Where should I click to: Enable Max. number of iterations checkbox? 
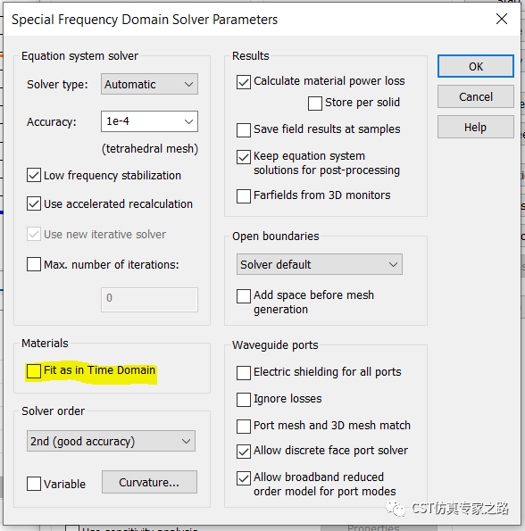pos(34,264)
